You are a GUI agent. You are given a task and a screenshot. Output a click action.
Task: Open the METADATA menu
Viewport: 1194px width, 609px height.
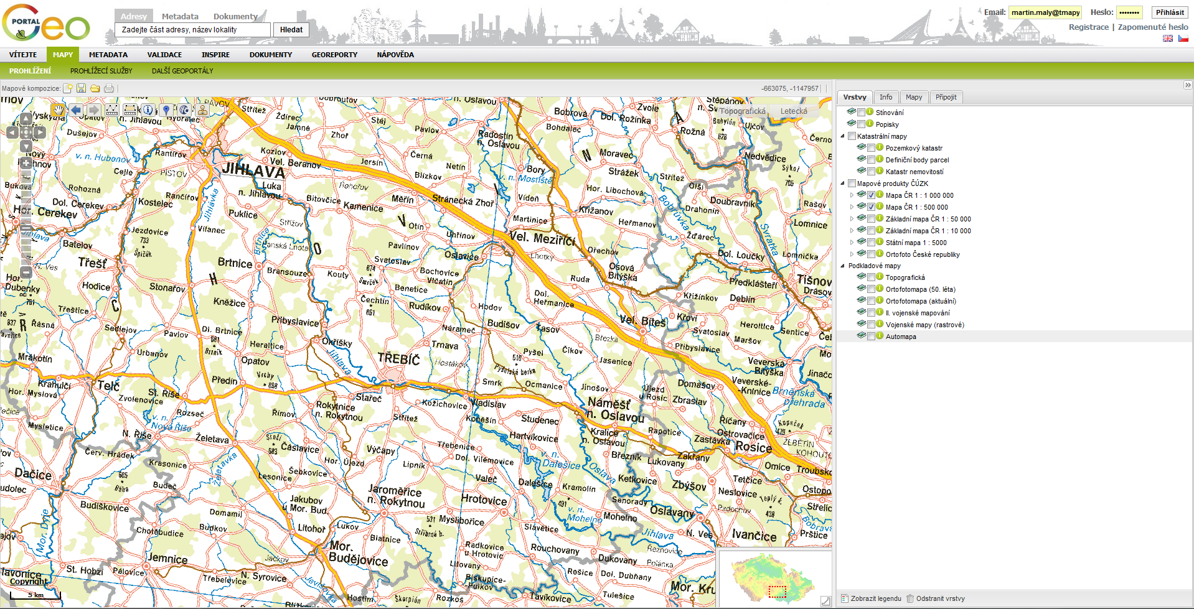[108, 55]
